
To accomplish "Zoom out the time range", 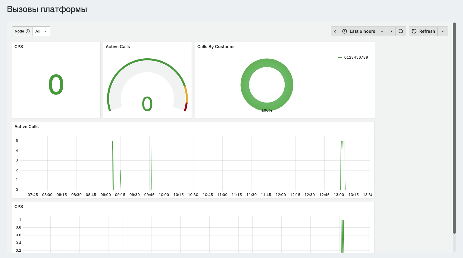I will click(x=401, y=31).
